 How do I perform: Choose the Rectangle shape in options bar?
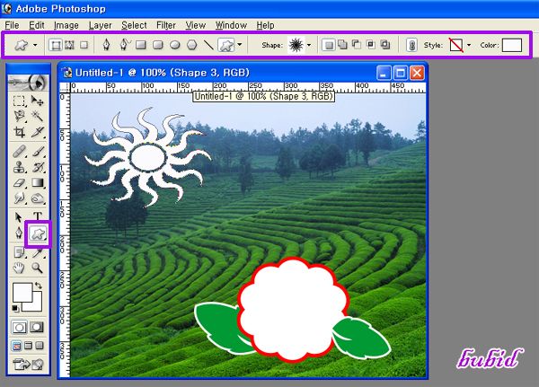coord(141,45)
